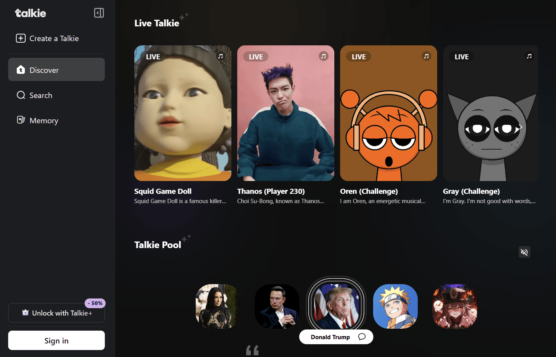Viewport: 556px width, 357px height.
Task: Toggle the Talkie Pool mute sound button
Action: (x=525, y=252)
